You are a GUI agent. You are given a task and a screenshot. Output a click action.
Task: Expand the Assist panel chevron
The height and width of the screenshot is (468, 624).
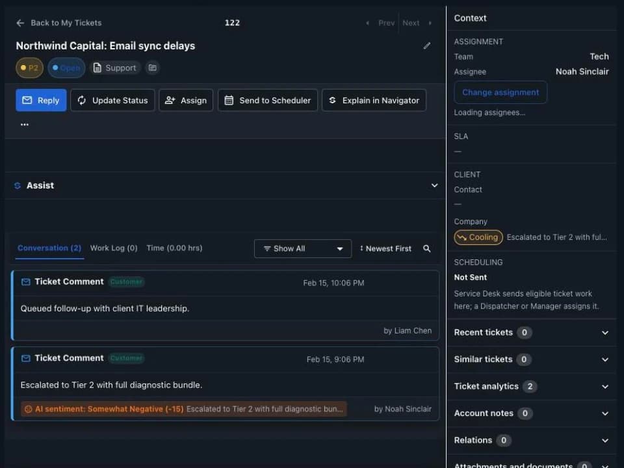(x=435, y=185)
